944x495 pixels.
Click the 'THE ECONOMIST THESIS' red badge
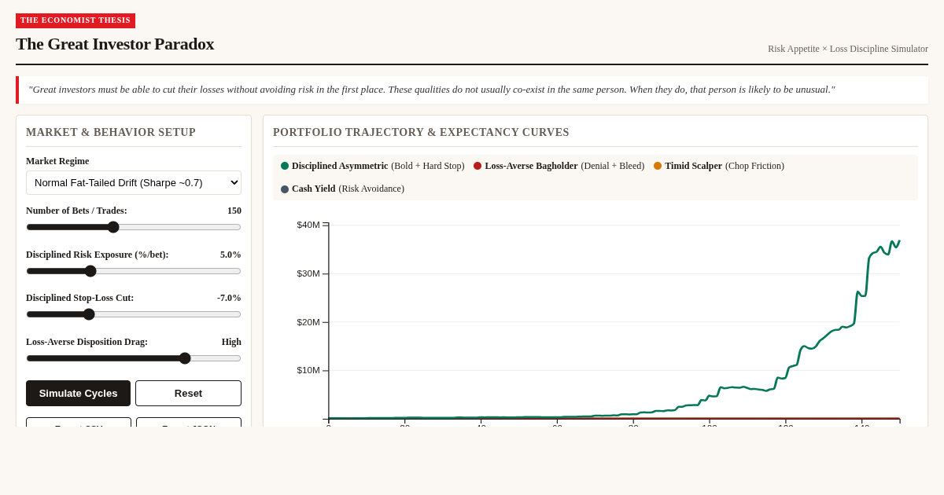pos(76,20)
